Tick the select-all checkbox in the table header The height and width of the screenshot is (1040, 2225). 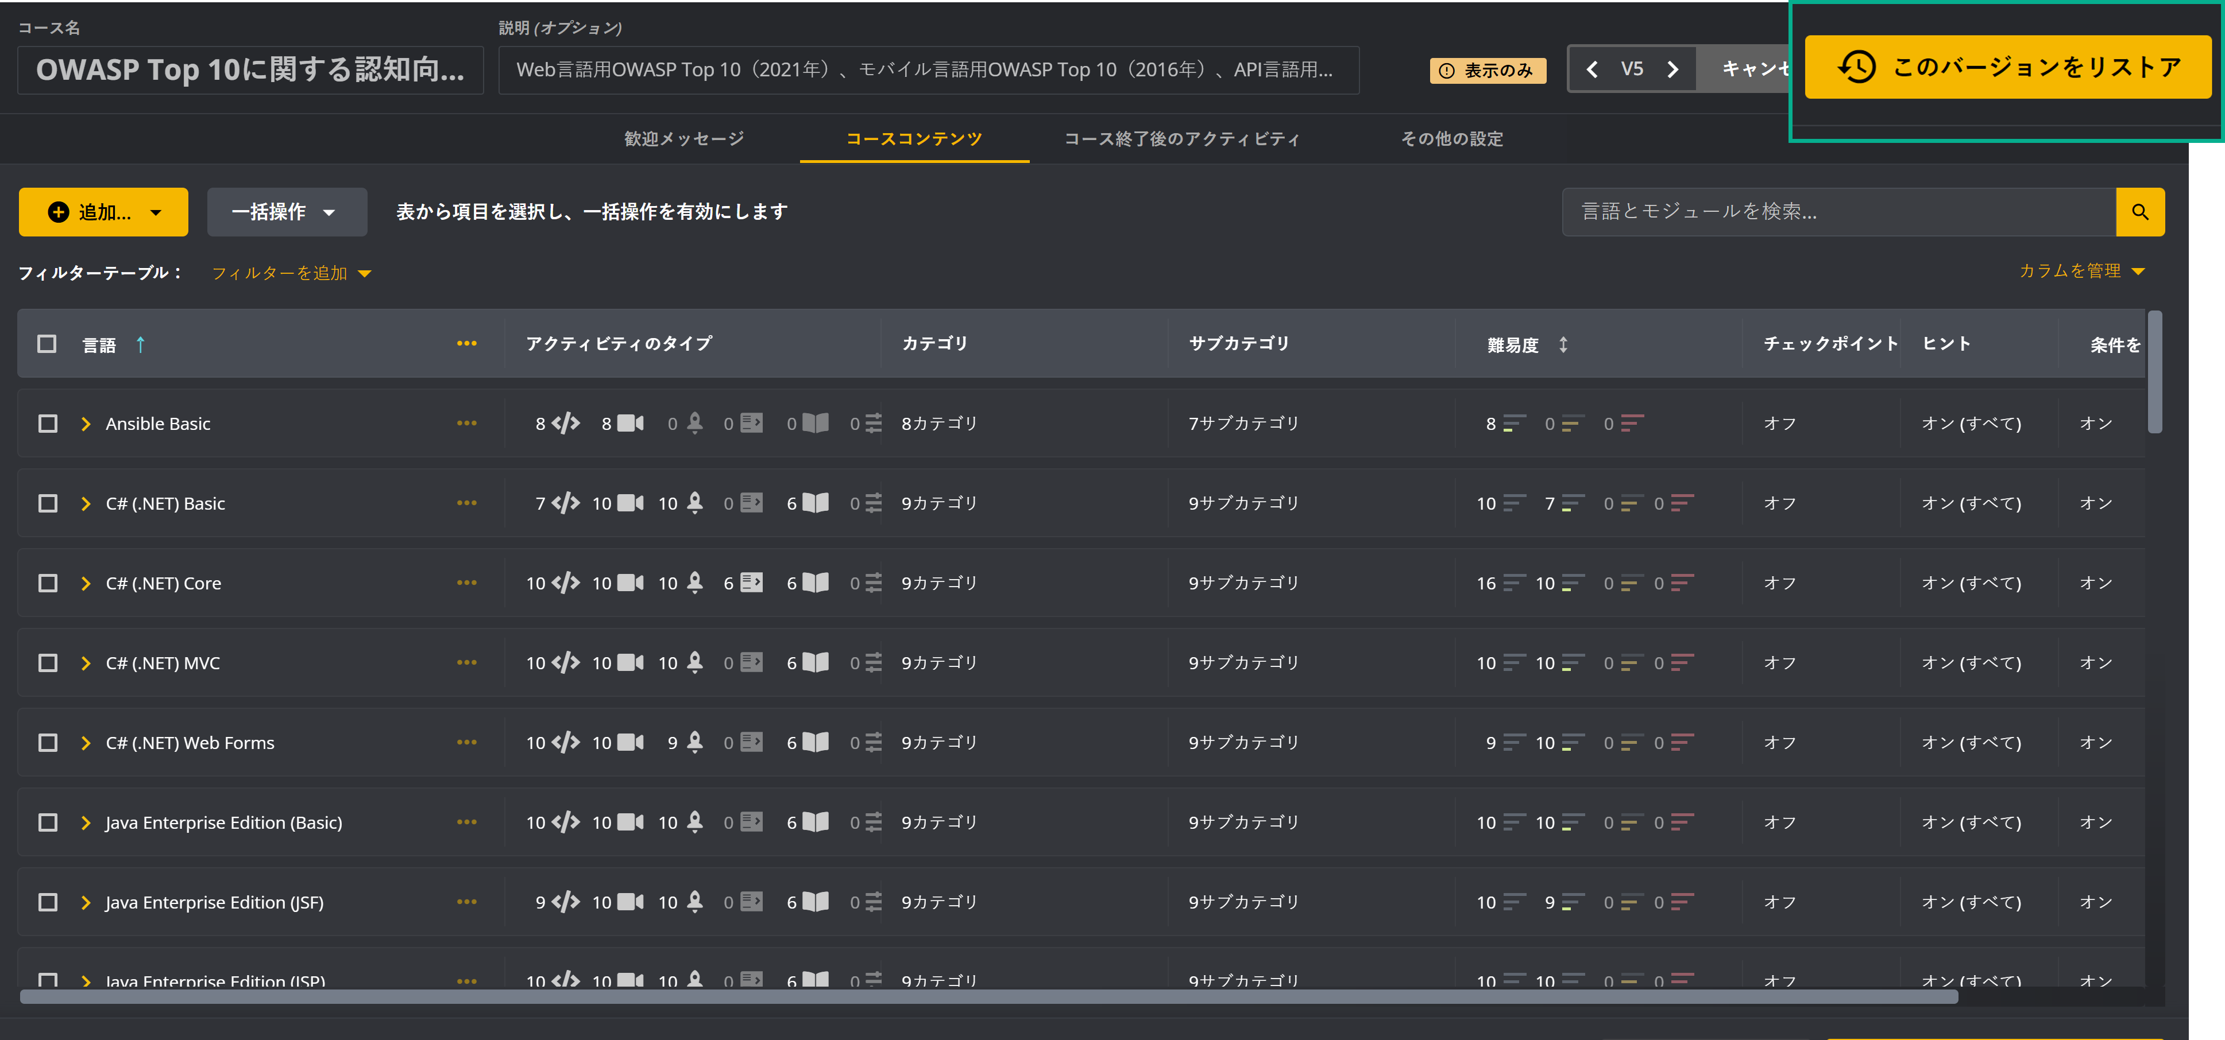pos(47,343)
